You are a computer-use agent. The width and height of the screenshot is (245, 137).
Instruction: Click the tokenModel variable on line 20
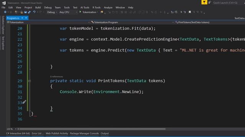[x=81, y=29]
